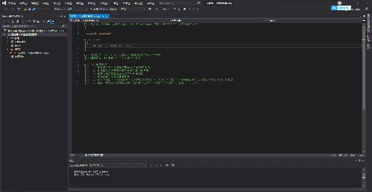Toggle auto-hide pin on Solution Explorer panel
Viewport: 372px width, 192px height.
pos(61,16)
